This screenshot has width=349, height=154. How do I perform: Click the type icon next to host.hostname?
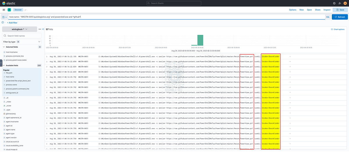[x=4, y=52]
